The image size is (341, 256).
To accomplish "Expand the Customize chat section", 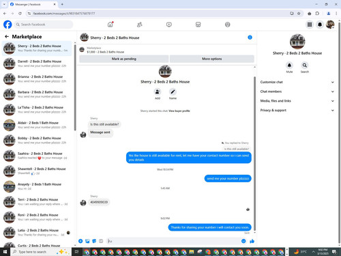I will point(297,82).
